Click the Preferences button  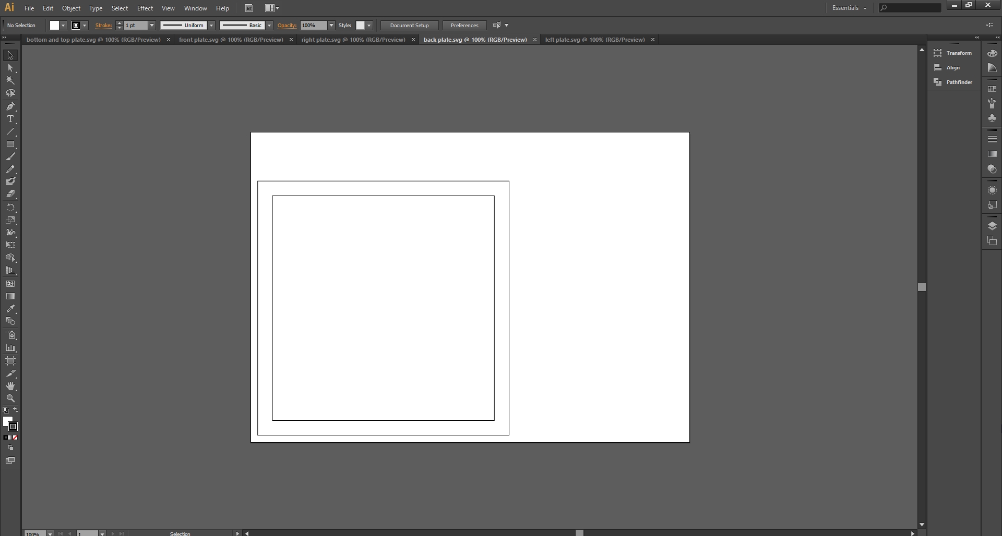click(464, 25)
